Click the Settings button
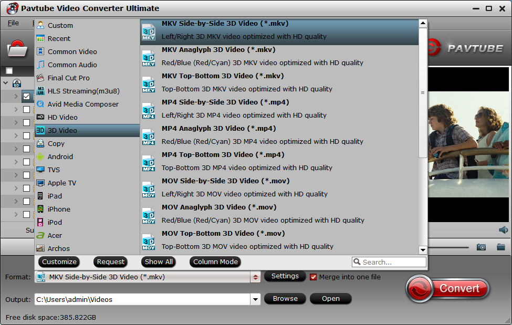Viewport: 512px width, 325px height. [x=285, y=276]
